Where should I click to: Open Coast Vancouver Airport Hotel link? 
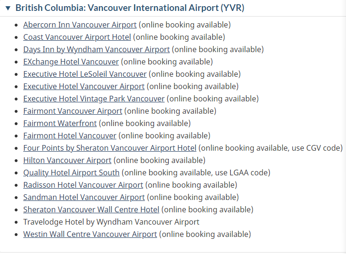coord(77,37)
